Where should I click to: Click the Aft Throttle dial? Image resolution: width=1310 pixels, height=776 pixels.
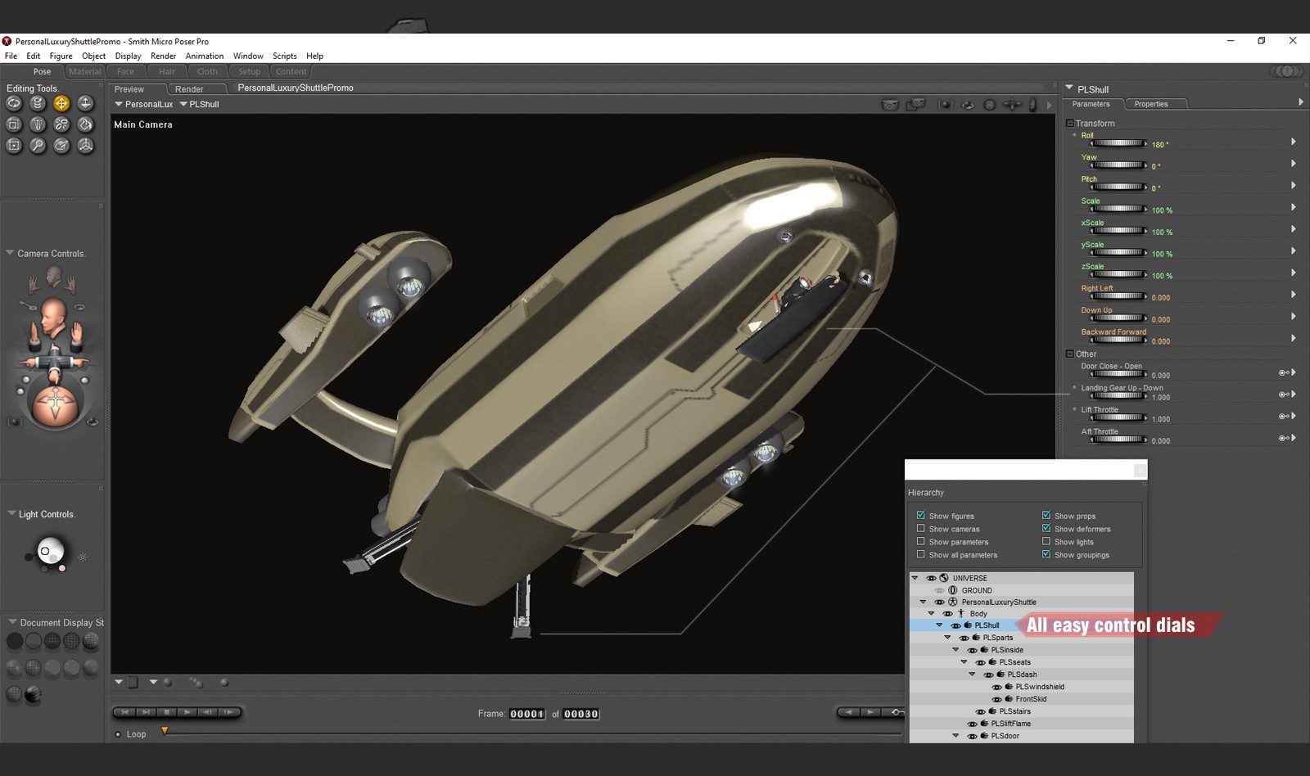(1118, 440)
